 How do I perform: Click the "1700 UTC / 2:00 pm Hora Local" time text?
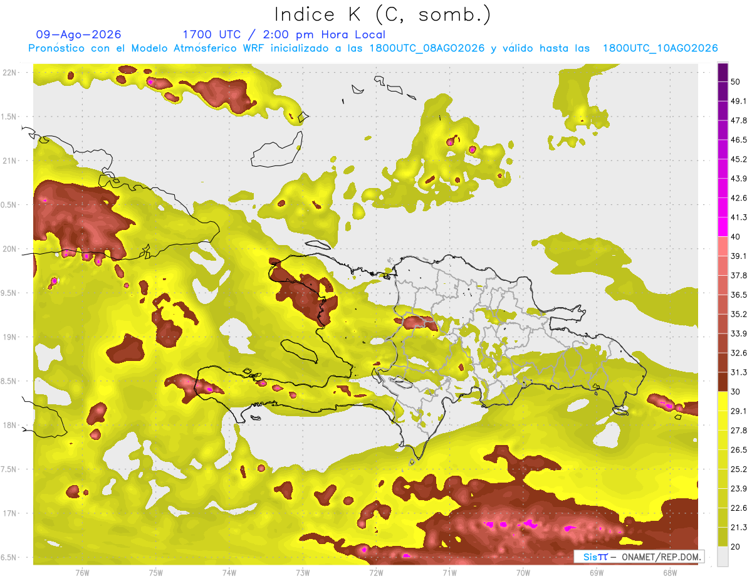pyautogui.click(x=284, y=34)
